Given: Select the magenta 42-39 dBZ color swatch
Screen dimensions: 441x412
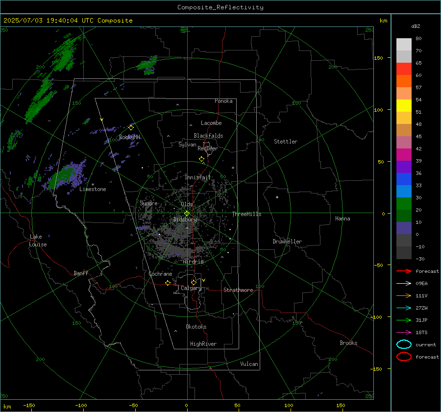Looking at the screenshot, I should (404, 154).
